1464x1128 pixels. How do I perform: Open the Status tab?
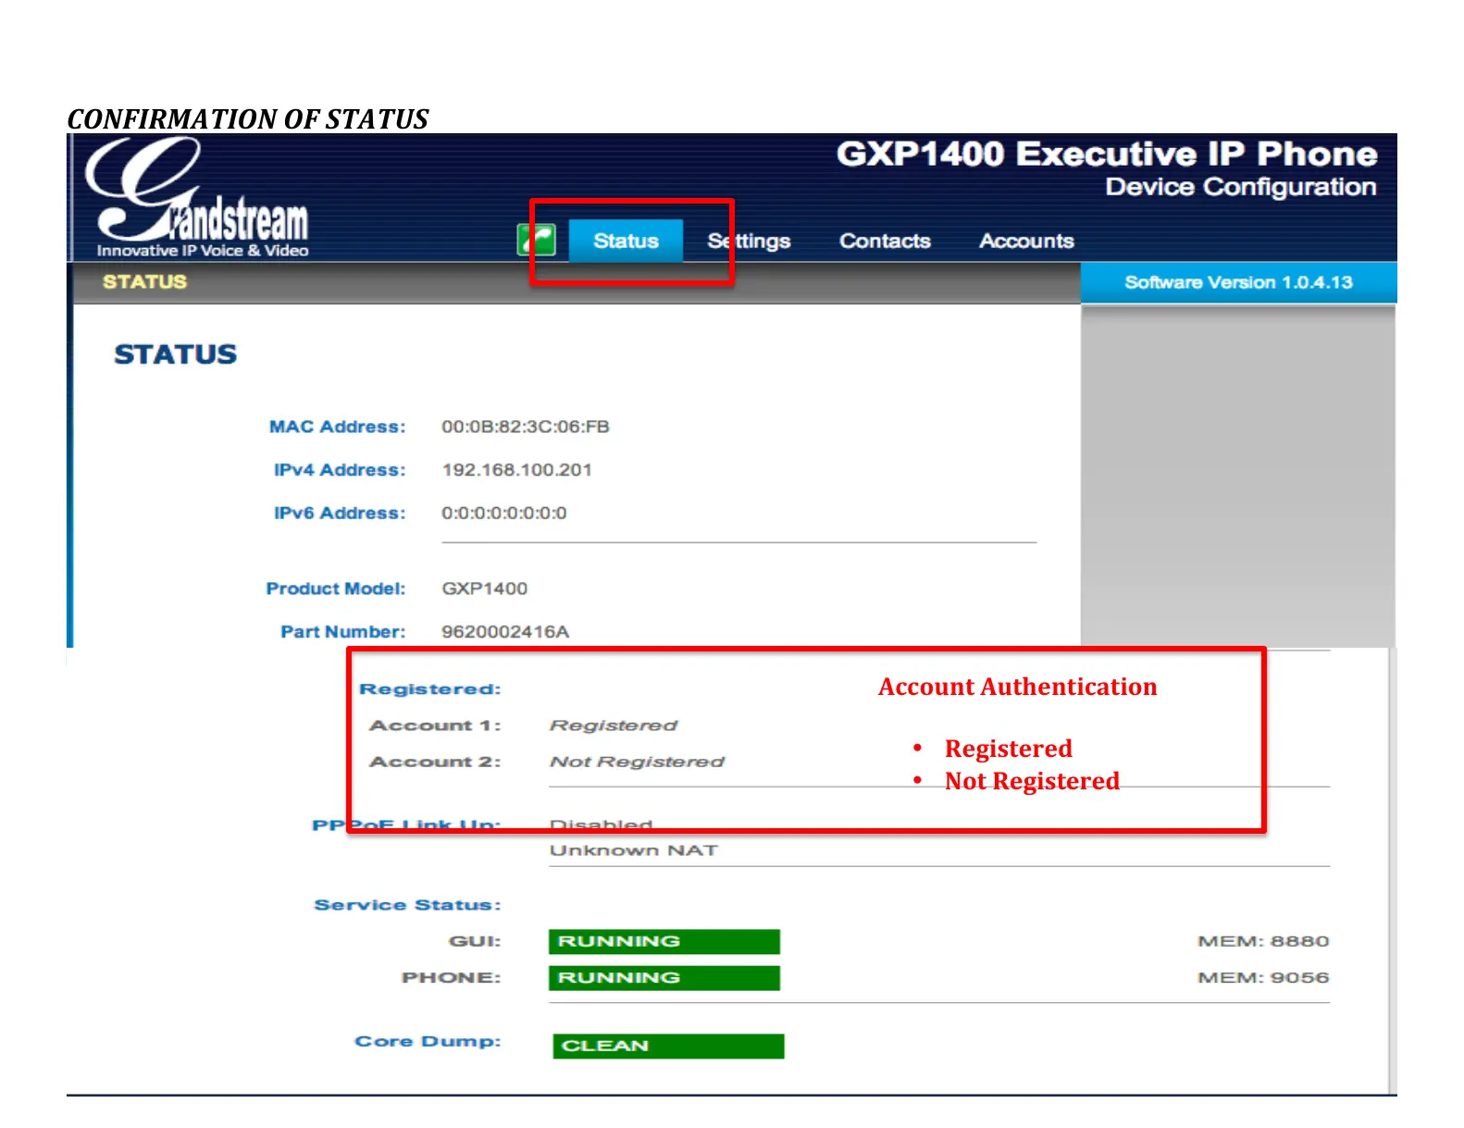pyautogui.click(x=626, y=241)
